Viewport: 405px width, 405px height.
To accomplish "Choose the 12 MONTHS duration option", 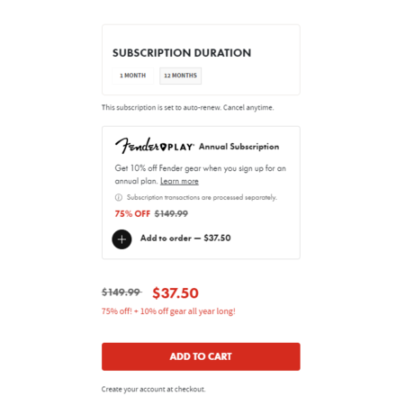I will [180, 76].
